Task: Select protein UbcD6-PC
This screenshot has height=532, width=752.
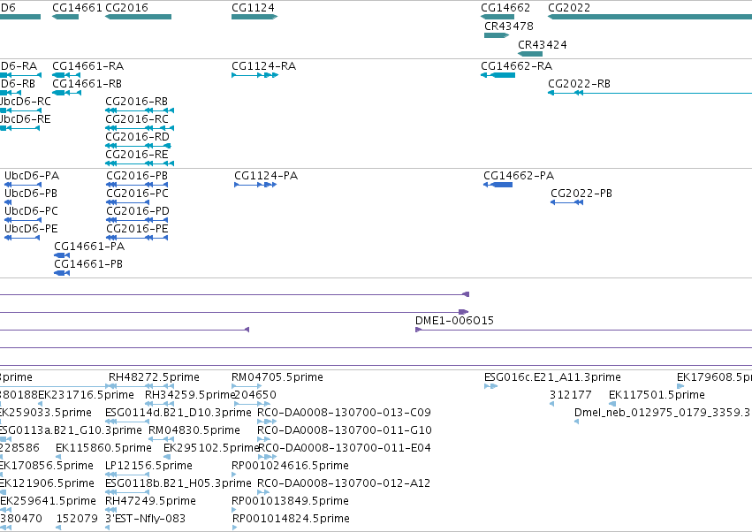Action: click(31, 211)
